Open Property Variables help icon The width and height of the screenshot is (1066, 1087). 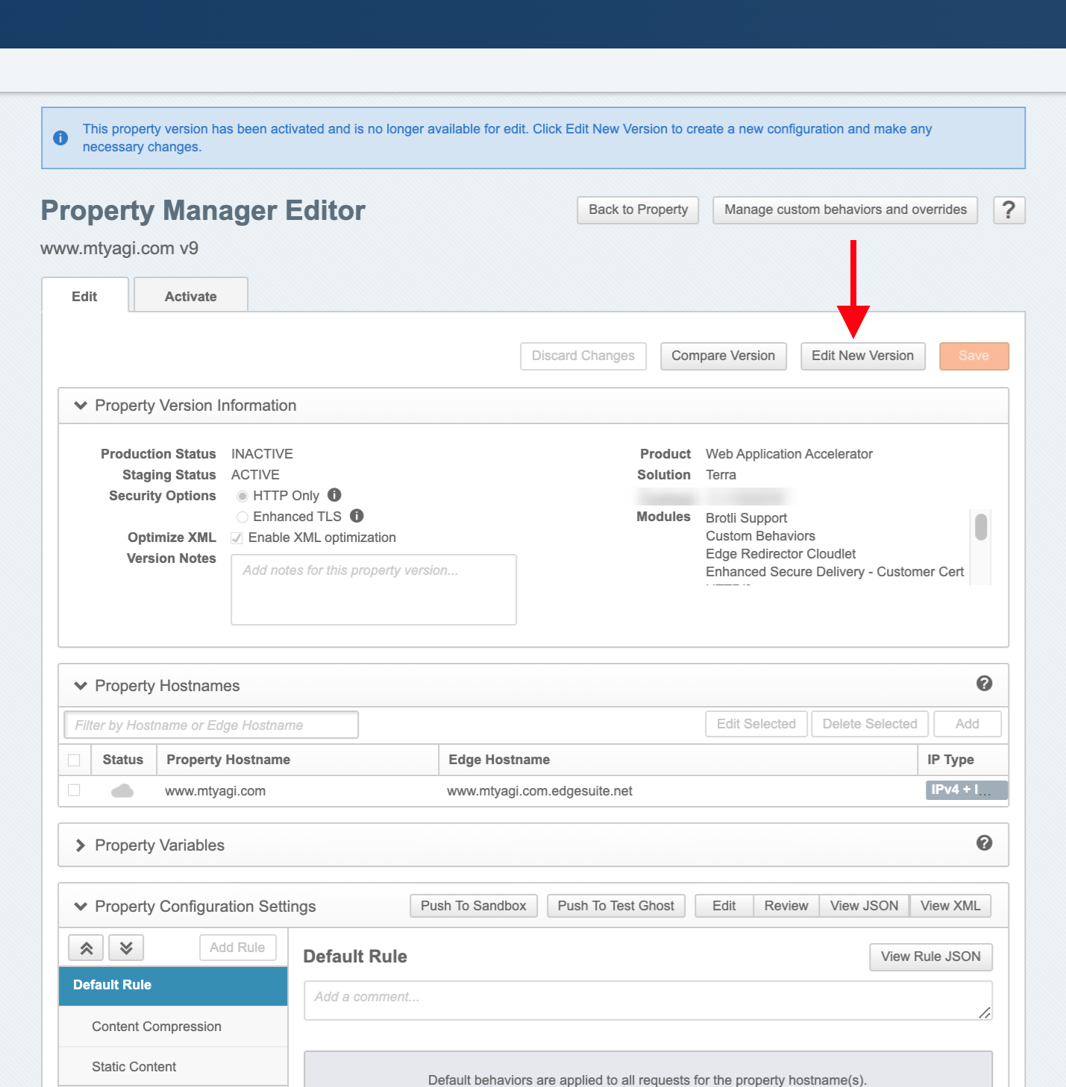[x=984, y=843]
